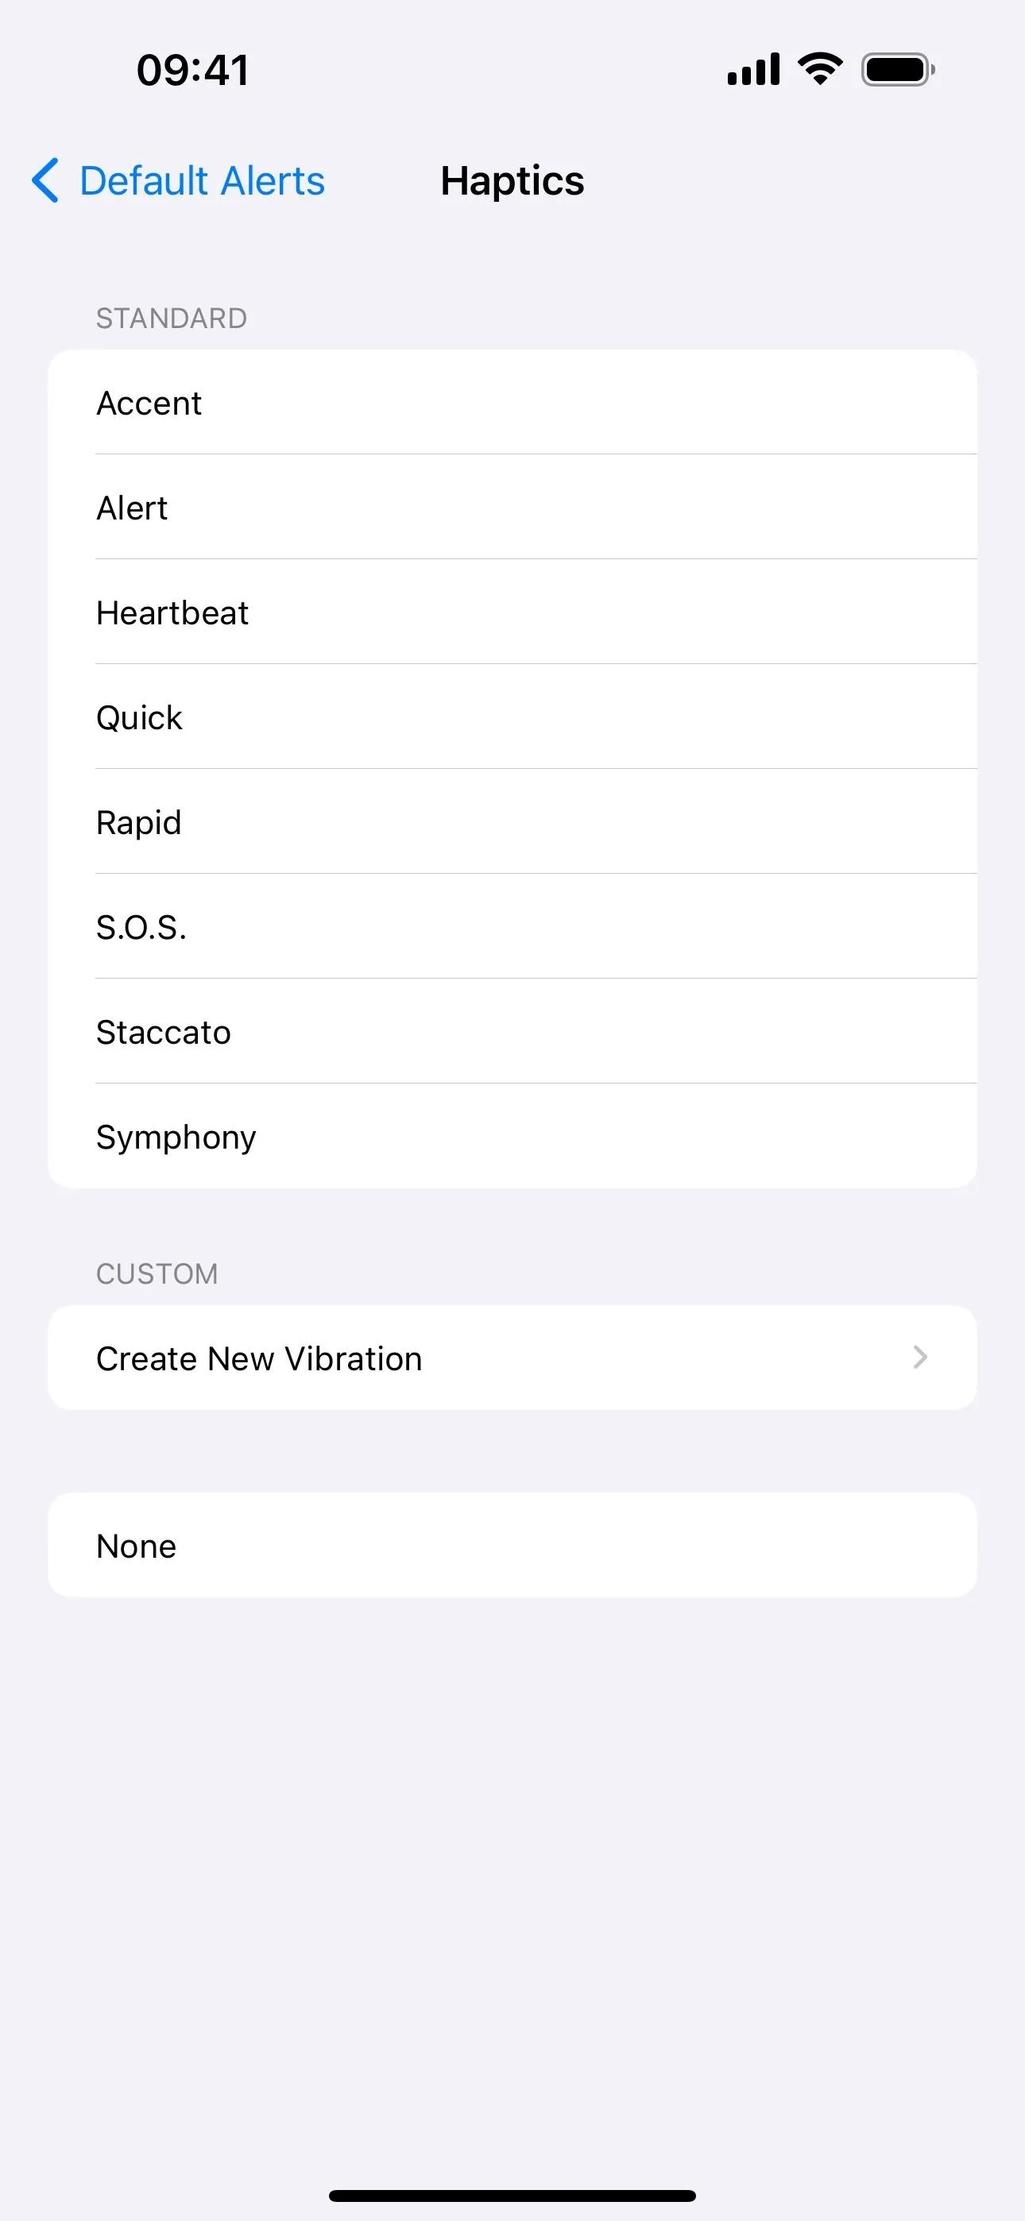
Task: Tap the back chevron icon
Action: [46, 180]
